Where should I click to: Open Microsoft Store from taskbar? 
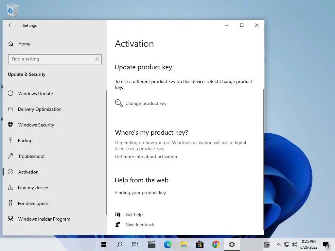pos(200,244)
